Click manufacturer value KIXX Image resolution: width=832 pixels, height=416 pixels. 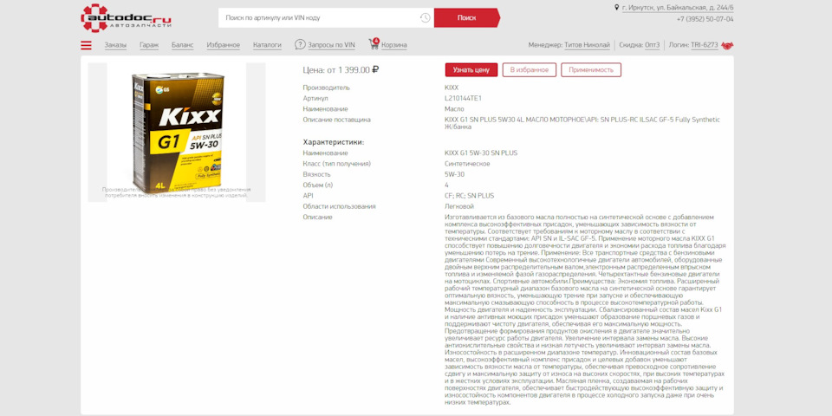point(452,88)
